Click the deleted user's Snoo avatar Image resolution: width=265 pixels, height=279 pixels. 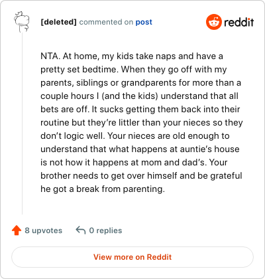click(x=21, y=22)
